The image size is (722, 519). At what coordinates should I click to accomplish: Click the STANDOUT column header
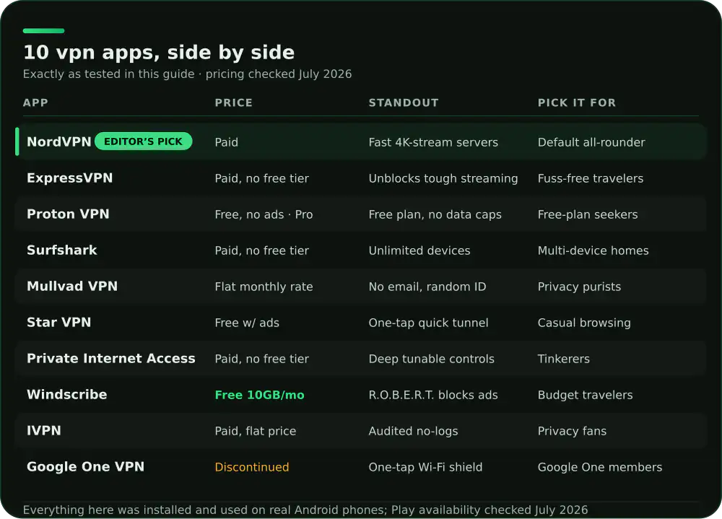tap(404, 103)
